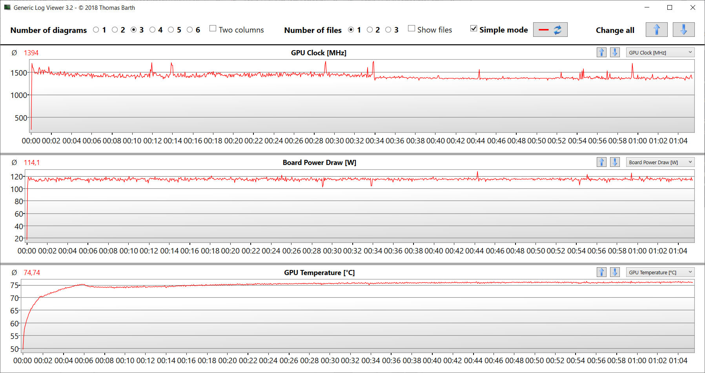Click GPU Temperature diagram down arrow
Image resolution: width=705 pixels, height=373 pixels.
[615, 272]
